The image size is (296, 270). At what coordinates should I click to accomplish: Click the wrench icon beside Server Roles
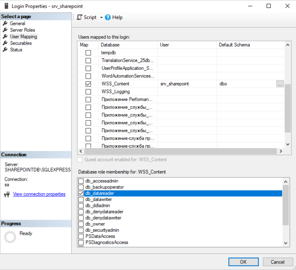tap(5, 30)
